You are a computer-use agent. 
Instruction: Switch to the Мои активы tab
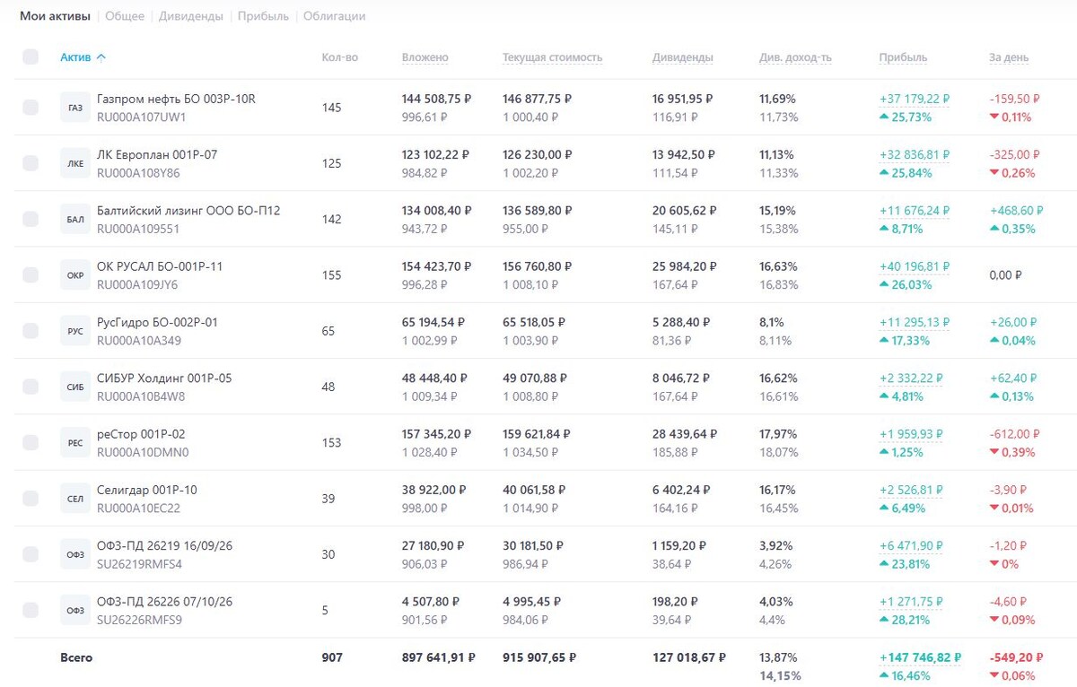tap(55, 16)
